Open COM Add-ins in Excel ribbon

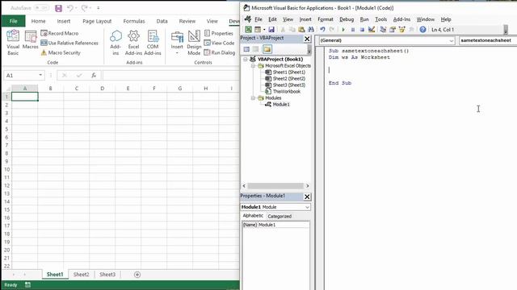(153, 43)
